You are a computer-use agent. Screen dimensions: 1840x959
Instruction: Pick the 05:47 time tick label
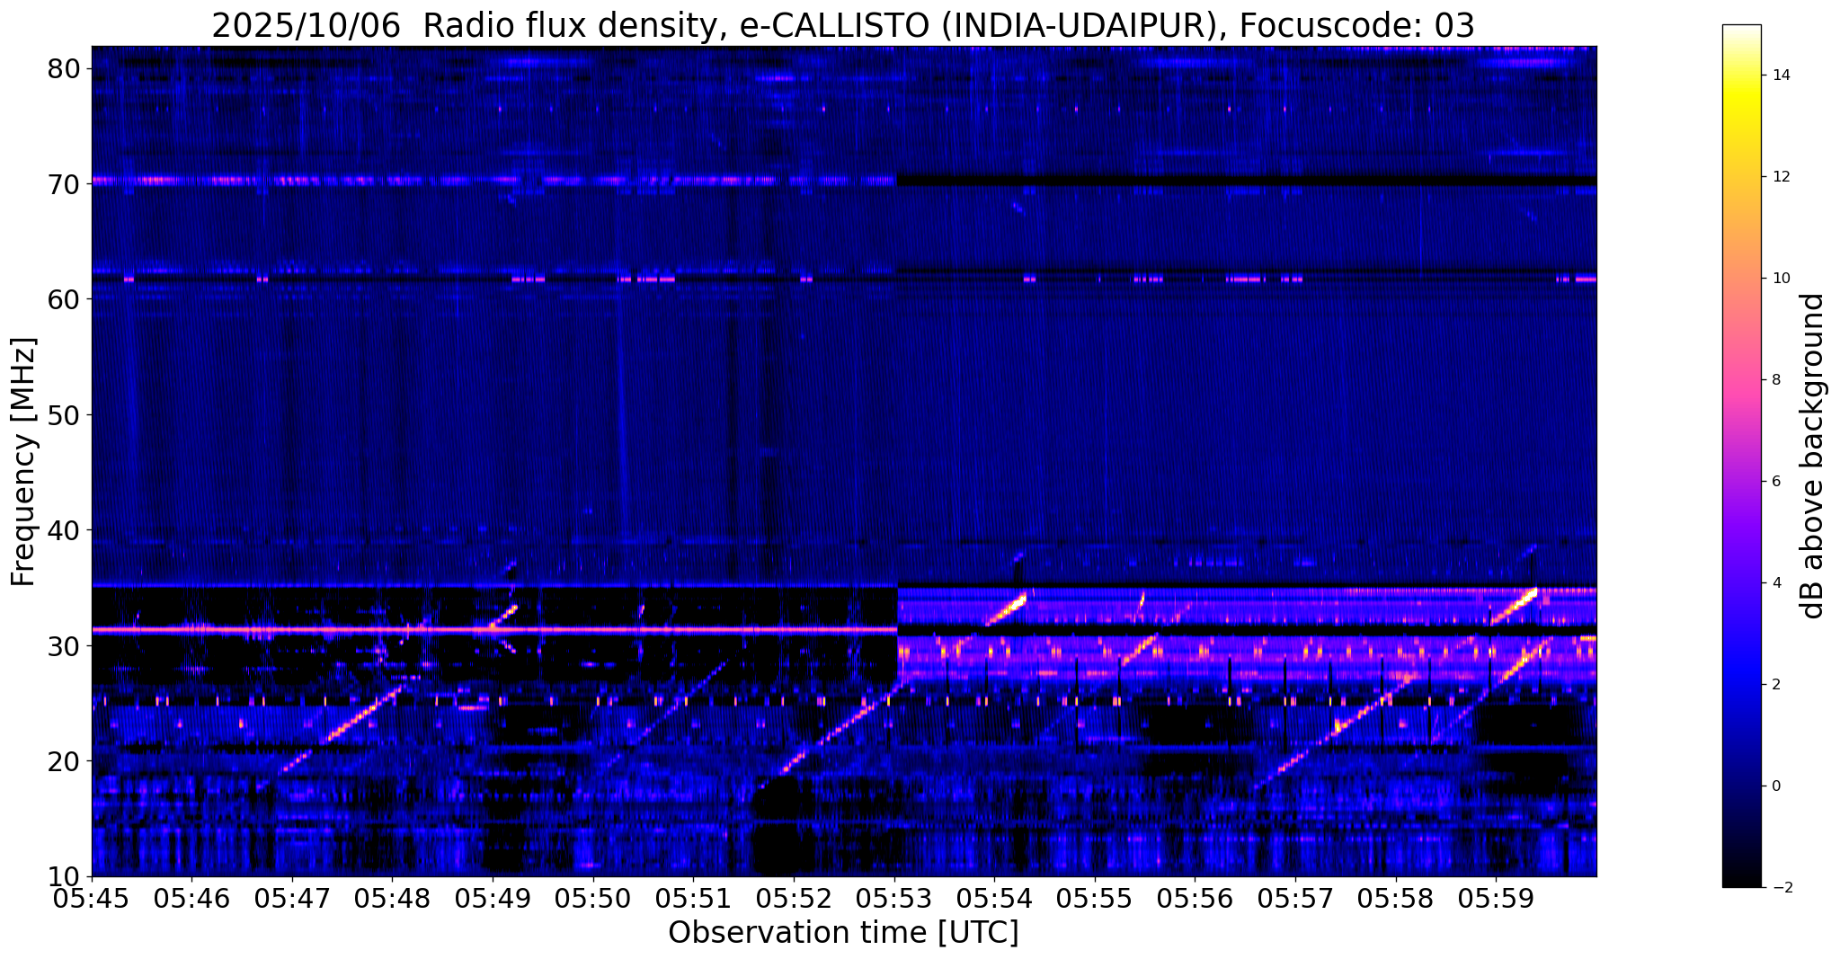(292, 899)
